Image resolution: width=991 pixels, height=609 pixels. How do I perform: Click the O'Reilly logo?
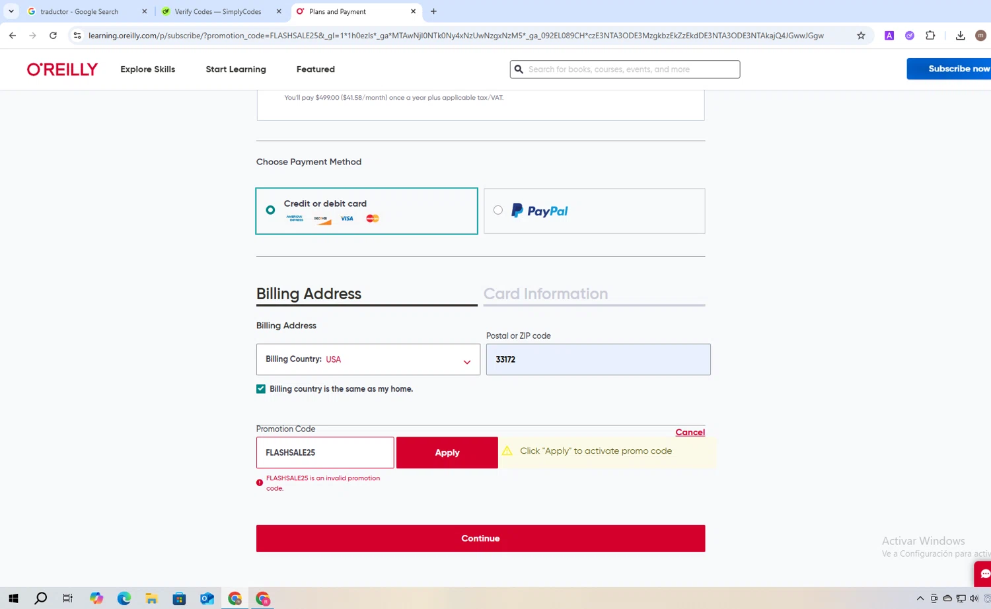[62, 69]
